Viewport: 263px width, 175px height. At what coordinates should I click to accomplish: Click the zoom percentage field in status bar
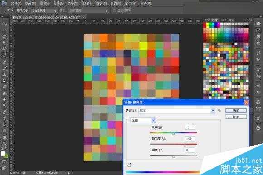tap(15, 173)
